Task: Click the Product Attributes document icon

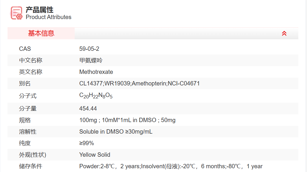Action: (16, 13)
